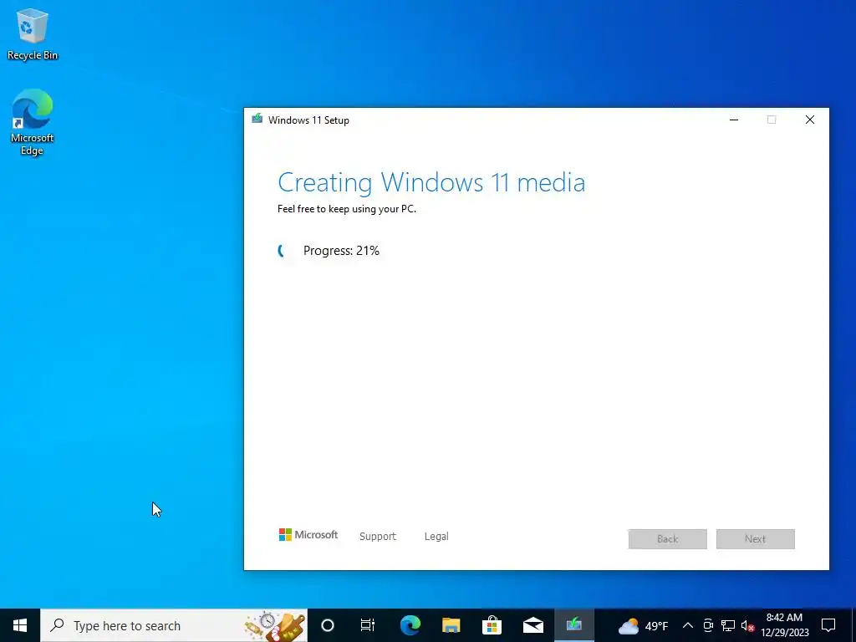Image resolution: width=856 pixels, height=642 pixels.
Task: Click the Meet Now camera tray icon
Action: [708, 625]
